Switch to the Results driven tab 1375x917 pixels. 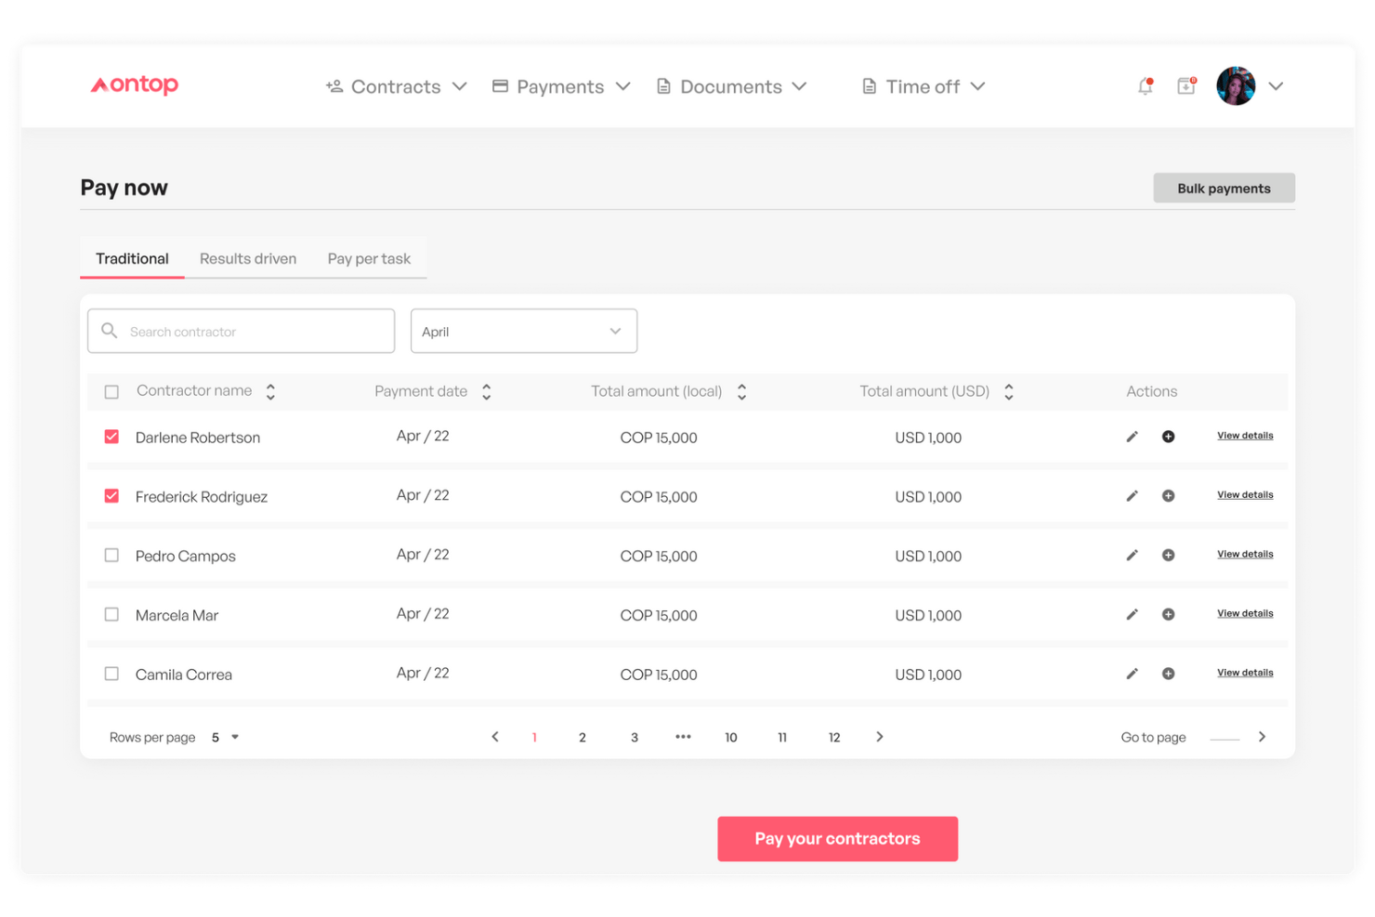click(x=248, y=259)
